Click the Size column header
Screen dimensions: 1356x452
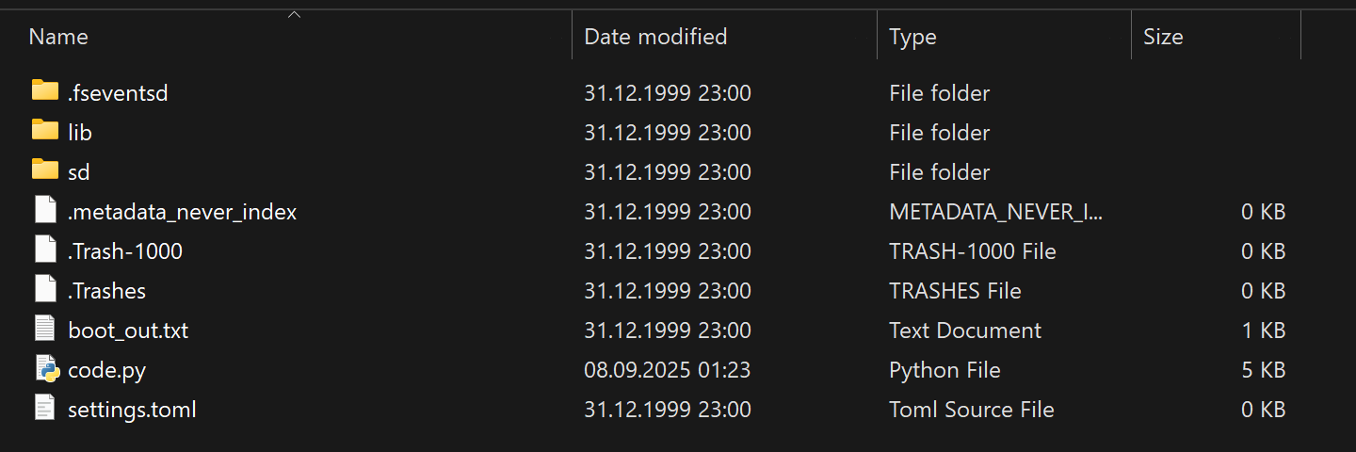click(x=1163, y=37)
